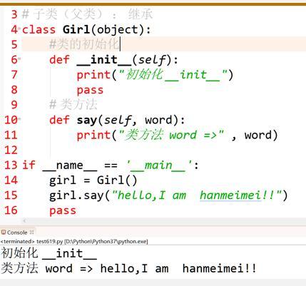
Task: Click console output 'hello,I am hanmeimei!!'
Action: pyautogui.click(x=178, y=268)
